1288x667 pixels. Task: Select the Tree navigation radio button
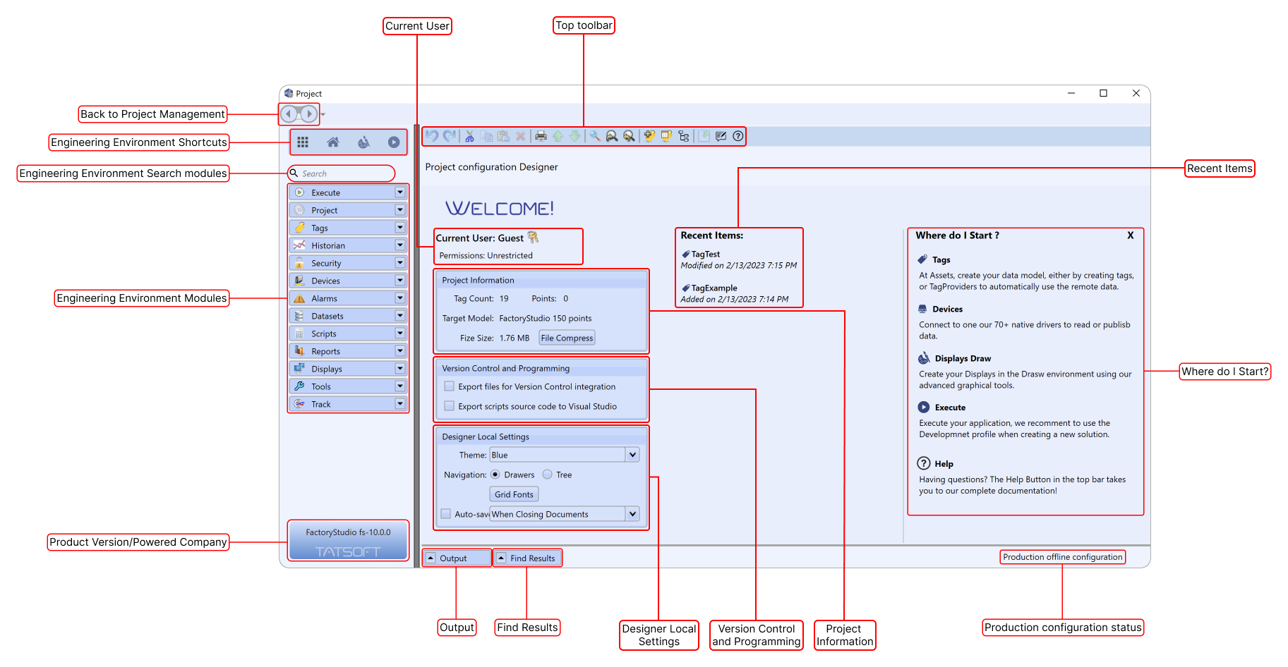click(548, 475)
